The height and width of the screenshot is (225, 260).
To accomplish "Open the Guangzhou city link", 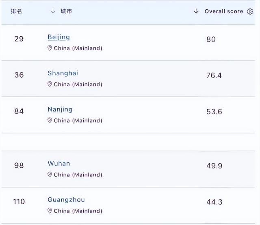I will [66, 200].
